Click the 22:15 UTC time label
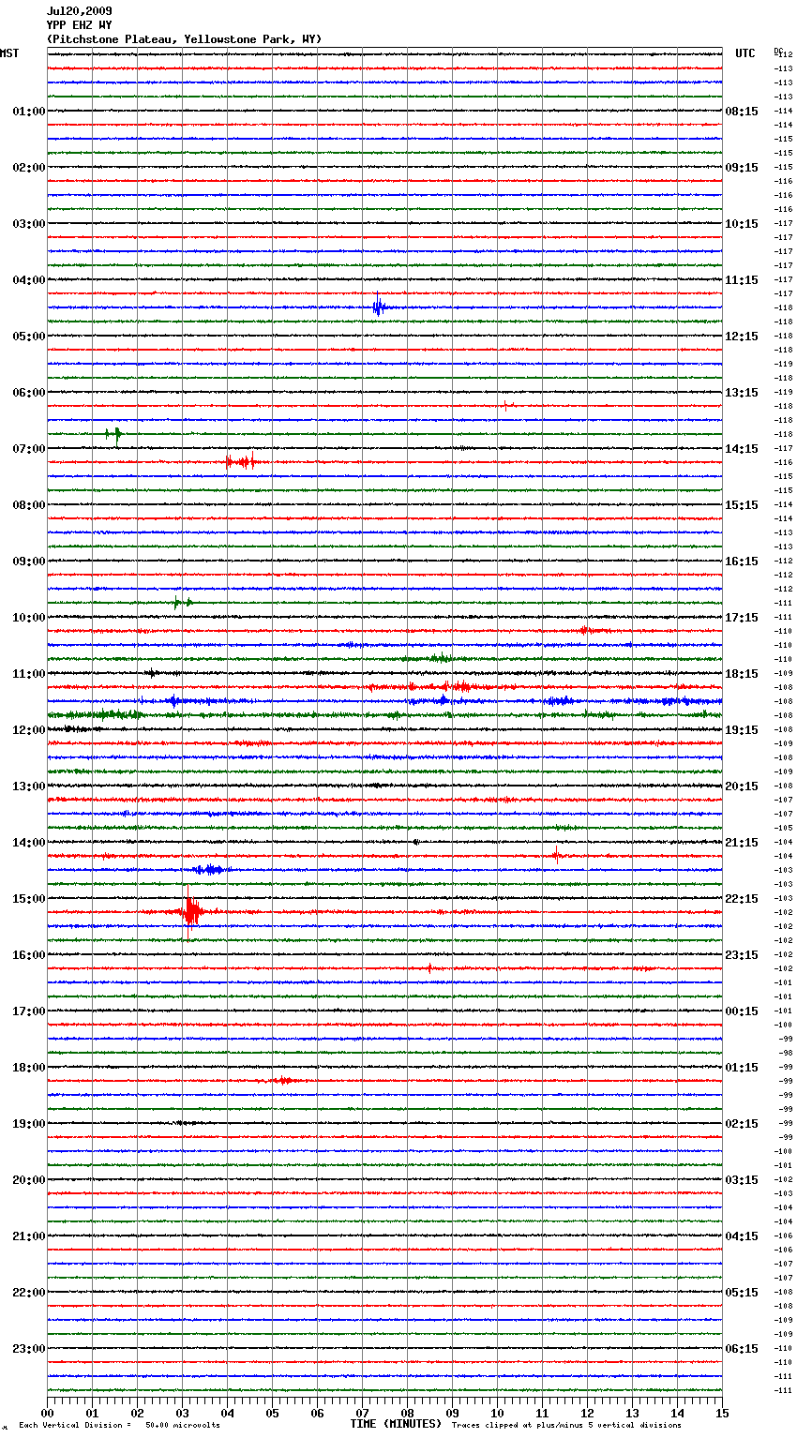This screenshot has width=797, height=1438. [x=742, y=899]
